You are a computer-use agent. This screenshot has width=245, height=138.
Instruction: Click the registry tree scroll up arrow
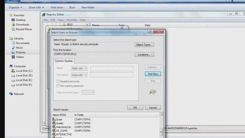coord(87,25)
